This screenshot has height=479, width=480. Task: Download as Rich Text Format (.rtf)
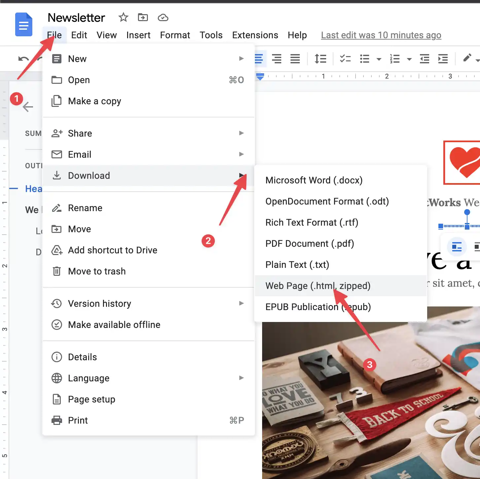click(341, 222)
